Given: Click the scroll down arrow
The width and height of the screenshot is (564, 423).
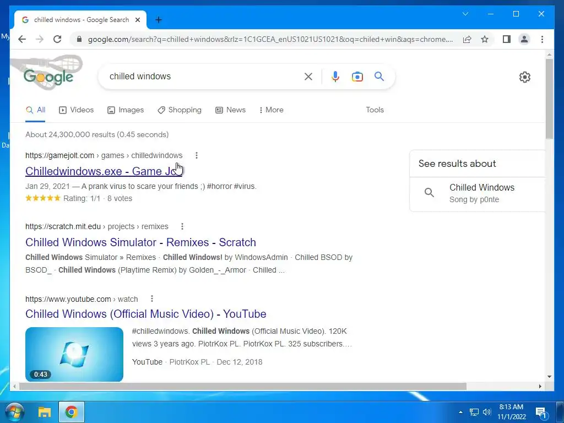Looking at the screenshot, I should (549, 377).
